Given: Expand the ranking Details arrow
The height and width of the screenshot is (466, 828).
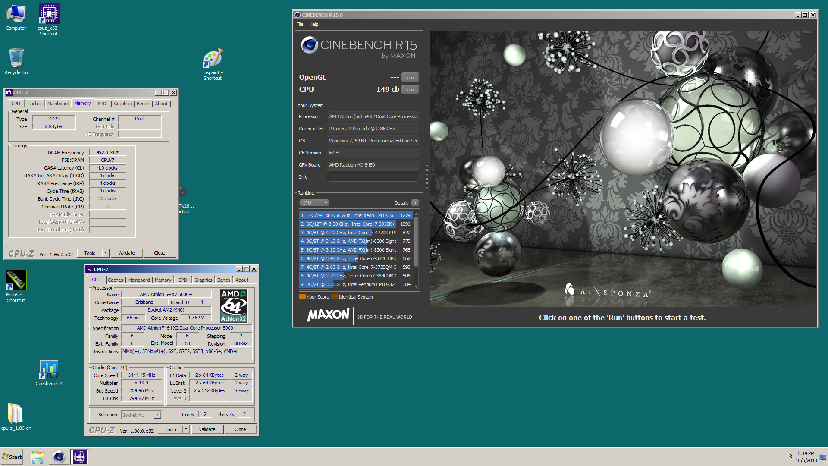Looking at the screenshot, I should click(415, 203).
